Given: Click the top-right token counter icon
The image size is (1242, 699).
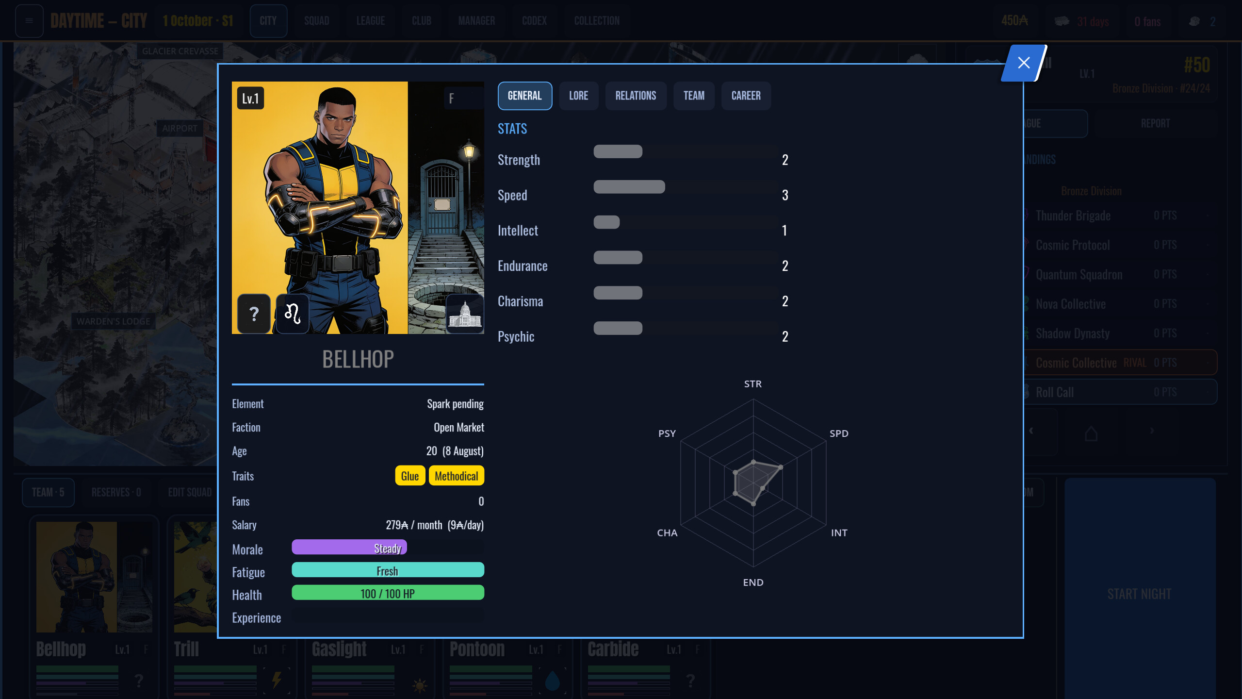Looking at the screenshot, I should point(1194,21).
